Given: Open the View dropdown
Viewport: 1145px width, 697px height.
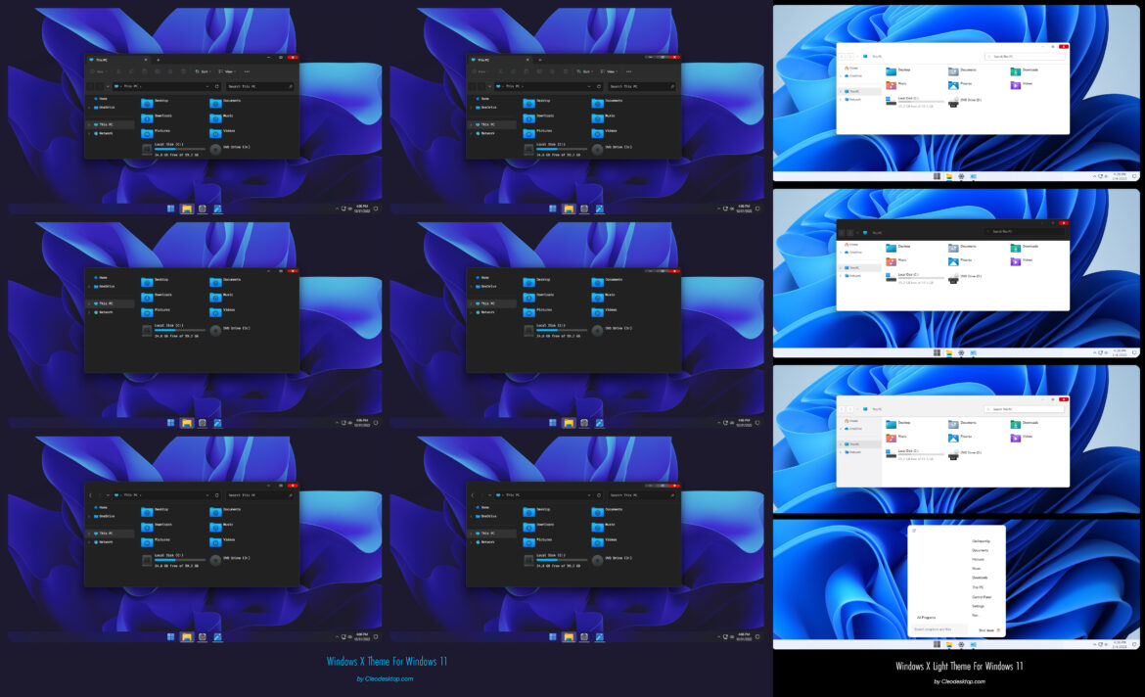Looking at the screenshot, I should click(x=227, y=71).
